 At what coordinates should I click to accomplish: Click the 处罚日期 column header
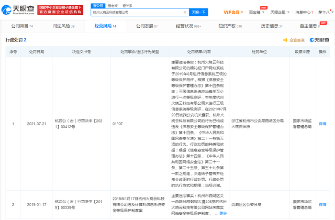tap(36, 52)
